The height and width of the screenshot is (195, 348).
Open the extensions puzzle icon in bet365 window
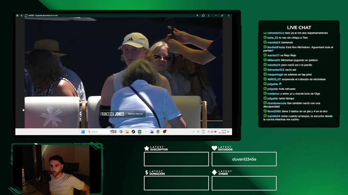click(x=203, y=15)
